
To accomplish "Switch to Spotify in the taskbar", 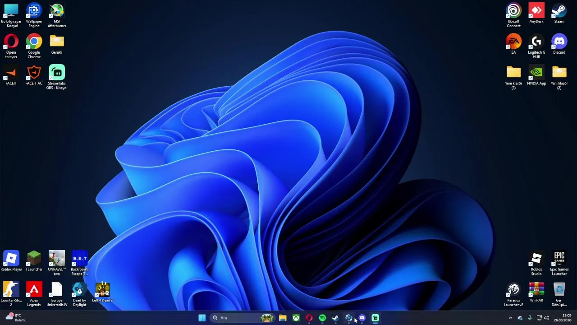I will click(322, 318).
